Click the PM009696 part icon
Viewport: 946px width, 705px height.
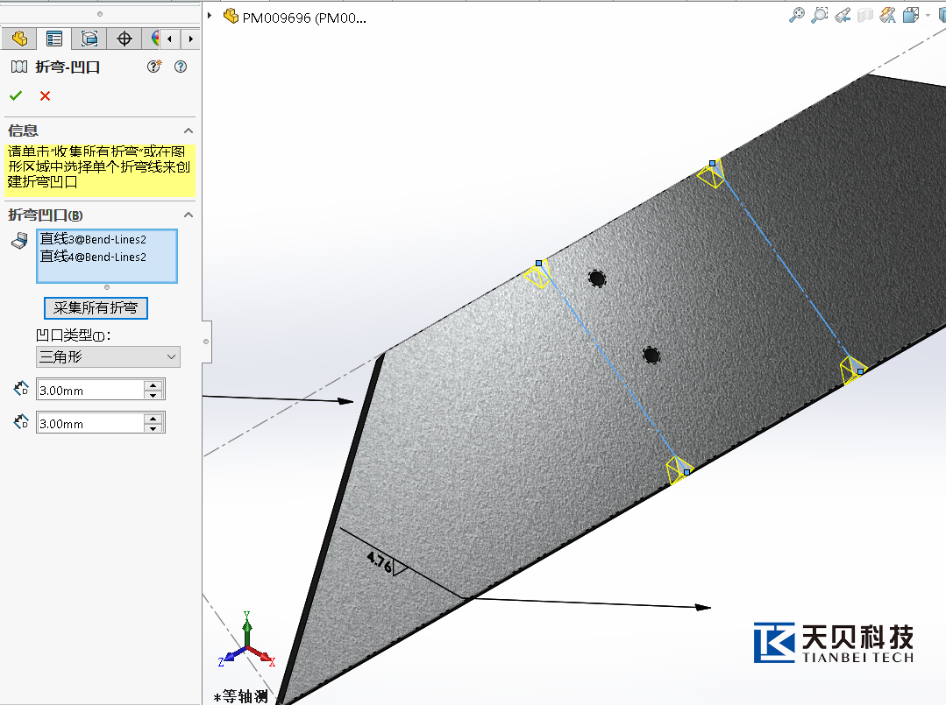point(231,17)
